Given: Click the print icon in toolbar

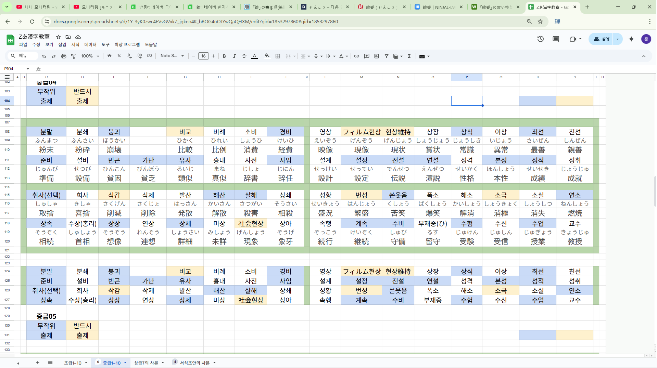Looking at the screenshot, I should click(63, 56).
